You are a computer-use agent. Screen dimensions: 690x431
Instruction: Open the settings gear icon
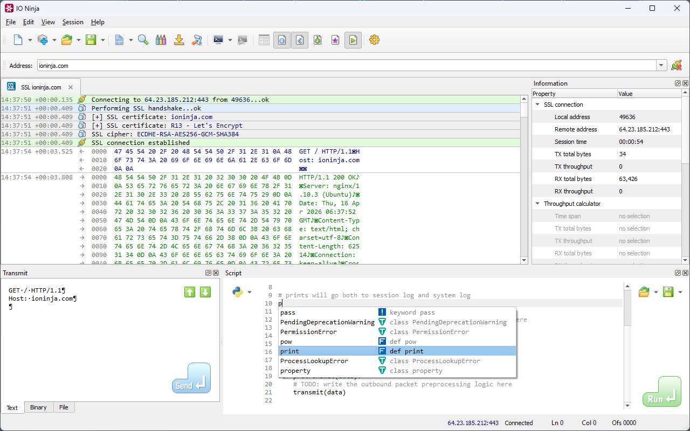(x=374, y=40)
